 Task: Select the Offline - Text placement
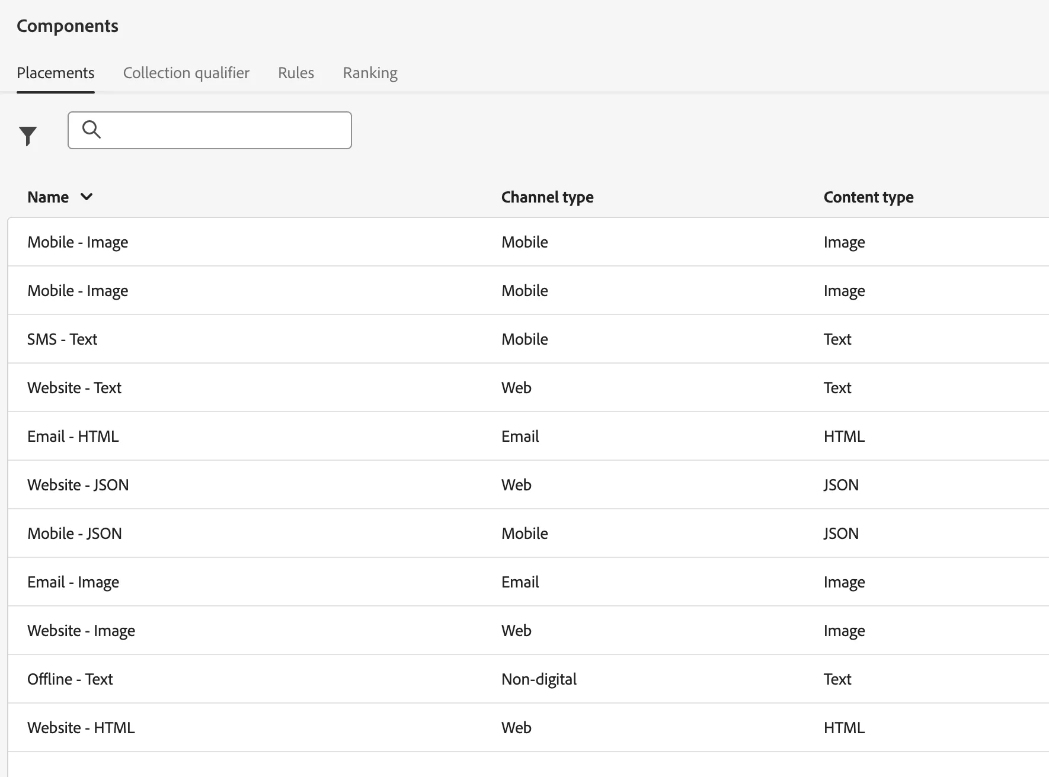coord(529,679)
